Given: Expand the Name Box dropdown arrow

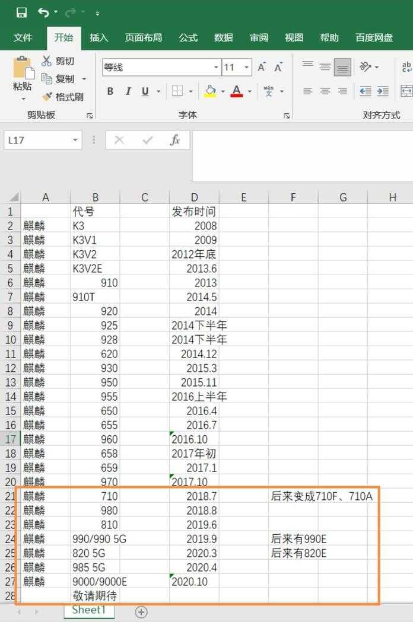Looking at the screenshot, I should 75,140.
